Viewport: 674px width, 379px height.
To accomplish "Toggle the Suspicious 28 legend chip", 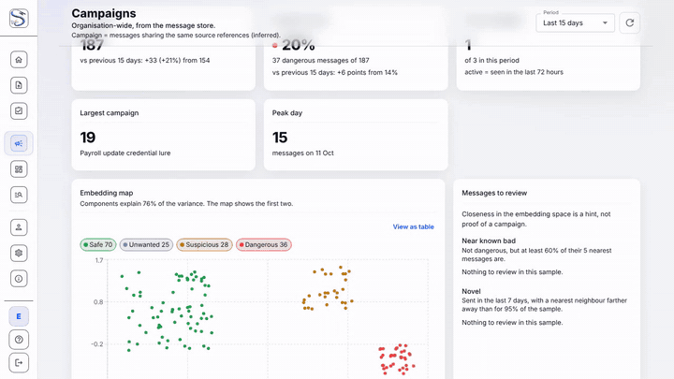I will (x=204, y=244).
